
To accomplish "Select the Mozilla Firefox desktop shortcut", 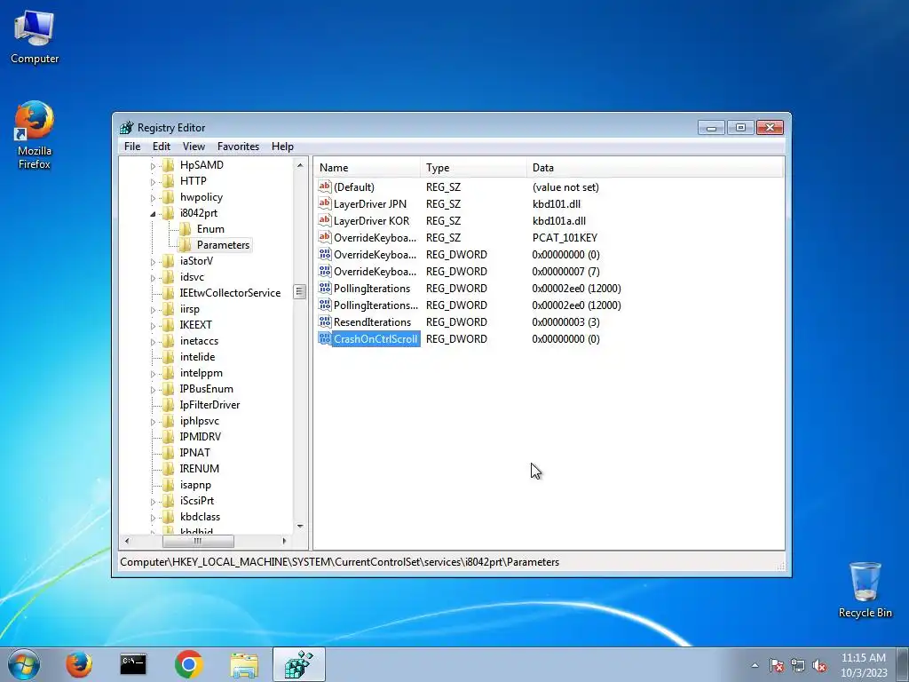I will coord(35,136).
